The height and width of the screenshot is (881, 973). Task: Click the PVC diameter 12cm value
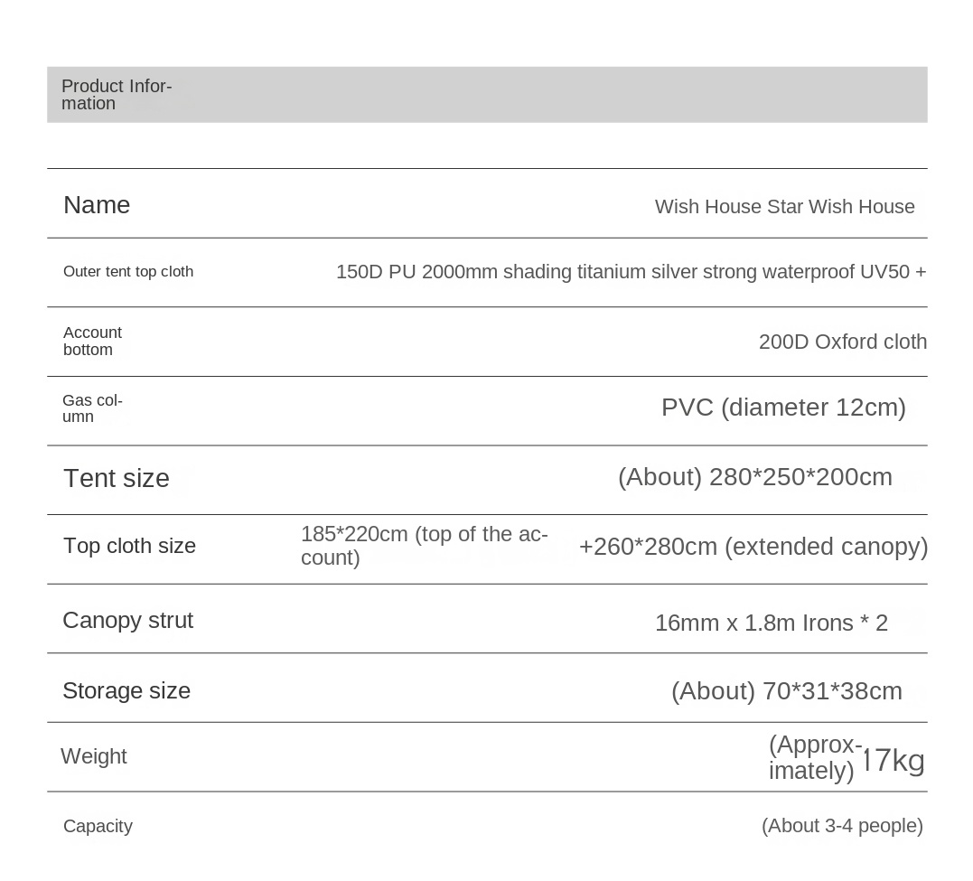[783, 408]
